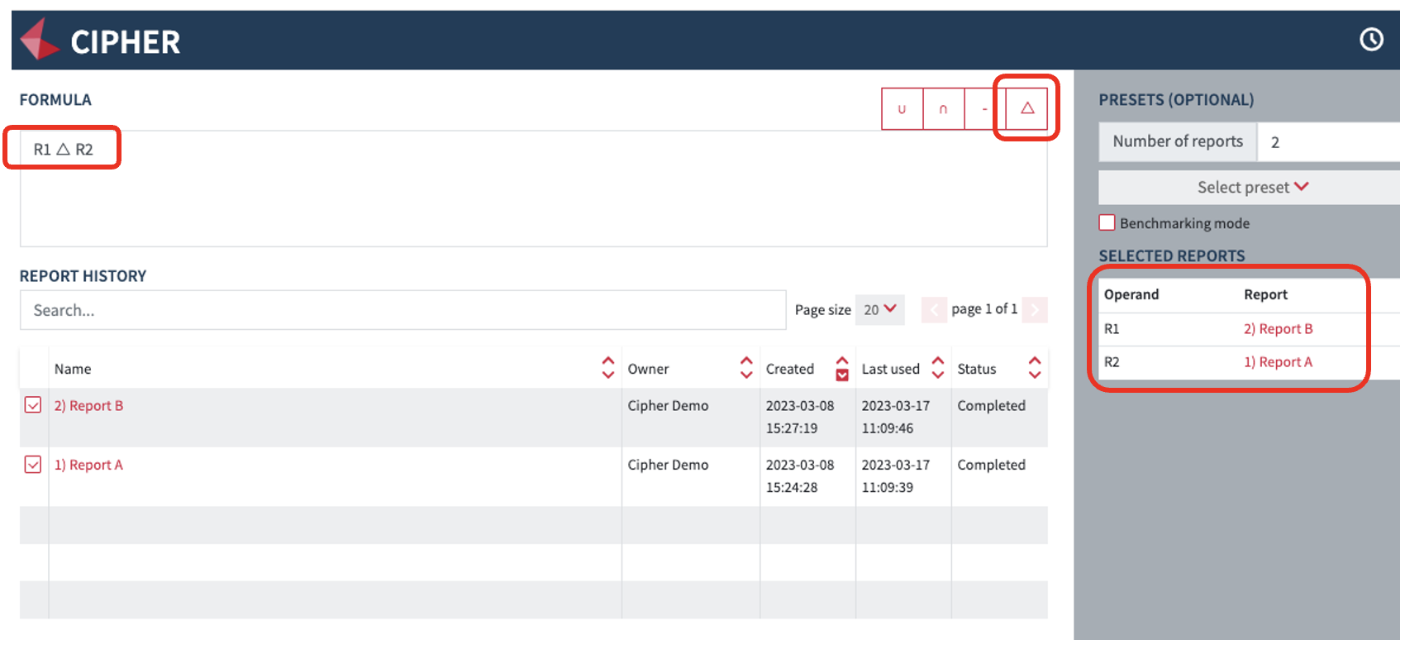1405x645 pixels.
Task: Select the R1 operand cell
Action: pos(1112,329)
